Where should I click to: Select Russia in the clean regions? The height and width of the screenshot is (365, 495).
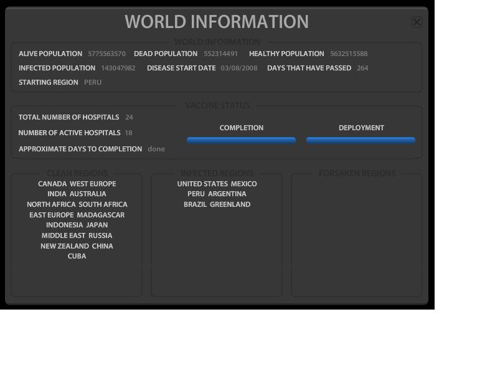pos(100,235)
